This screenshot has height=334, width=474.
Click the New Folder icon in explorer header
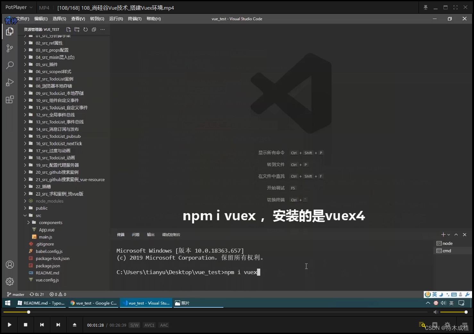77,29
